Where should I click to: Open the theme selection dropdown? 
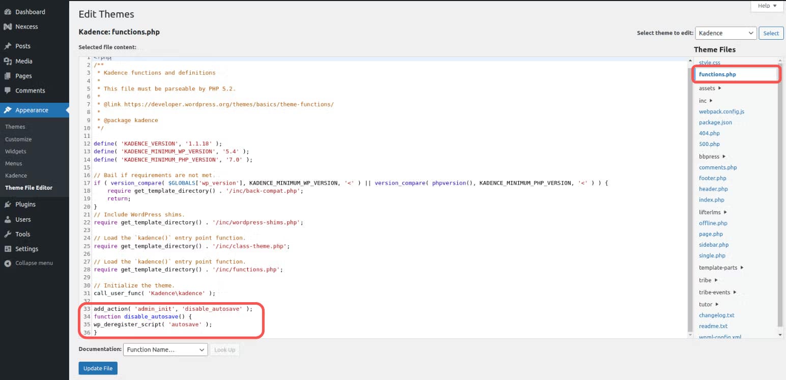(725, 33)
